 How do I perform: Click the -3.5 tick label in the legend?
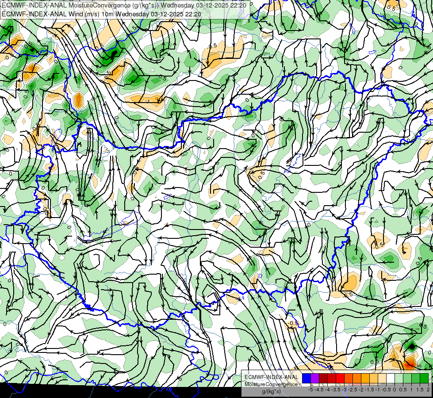pyautogui.click(x=336, y=390)
